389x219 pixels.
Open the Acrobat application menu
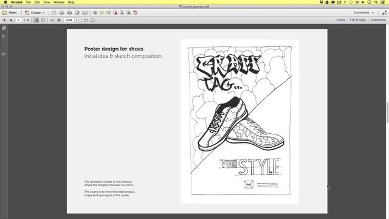point(16,2)
